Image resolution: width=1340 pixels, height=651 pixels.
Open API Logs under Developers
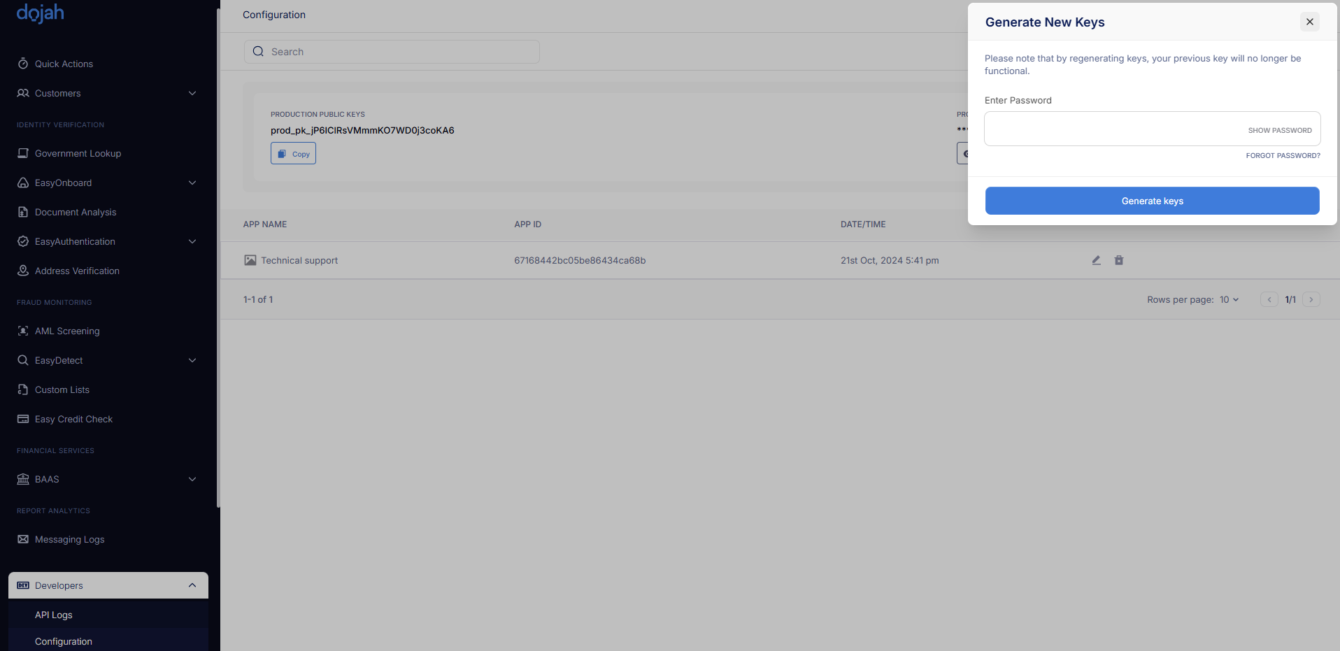coord(54,615)
